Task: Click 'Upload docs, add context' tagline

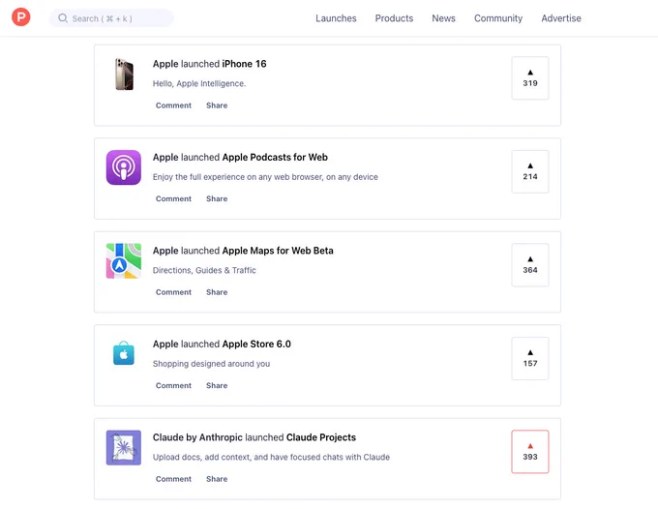Action: (x=271, y=457)
